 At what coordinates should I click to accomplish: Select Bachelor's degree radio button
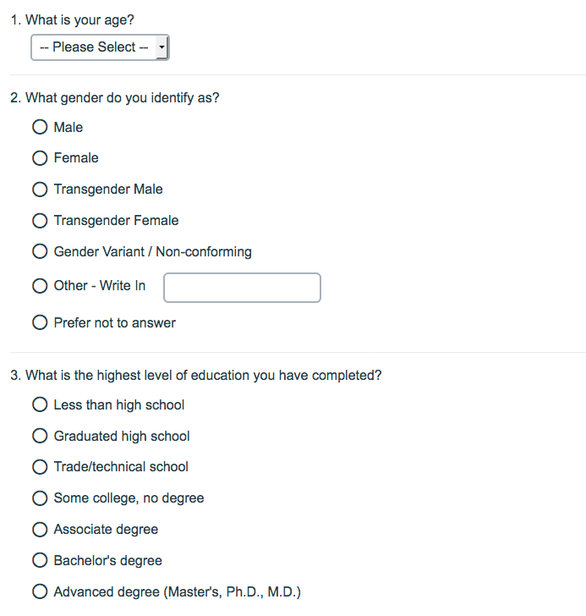point(40,561)
